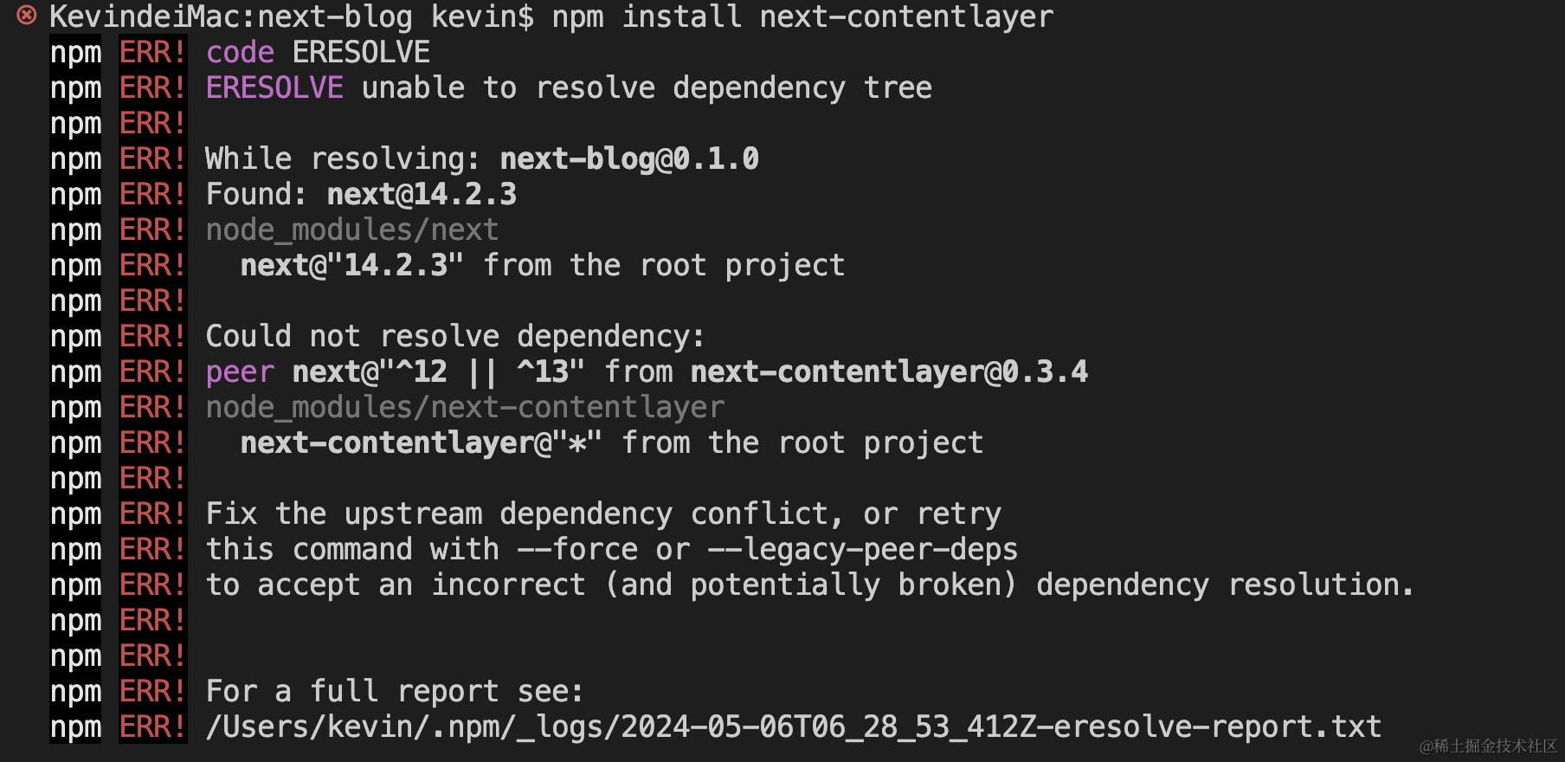Click the red error circle icon
This screenshot has width=1565, height=762.
tap(27, 15)
